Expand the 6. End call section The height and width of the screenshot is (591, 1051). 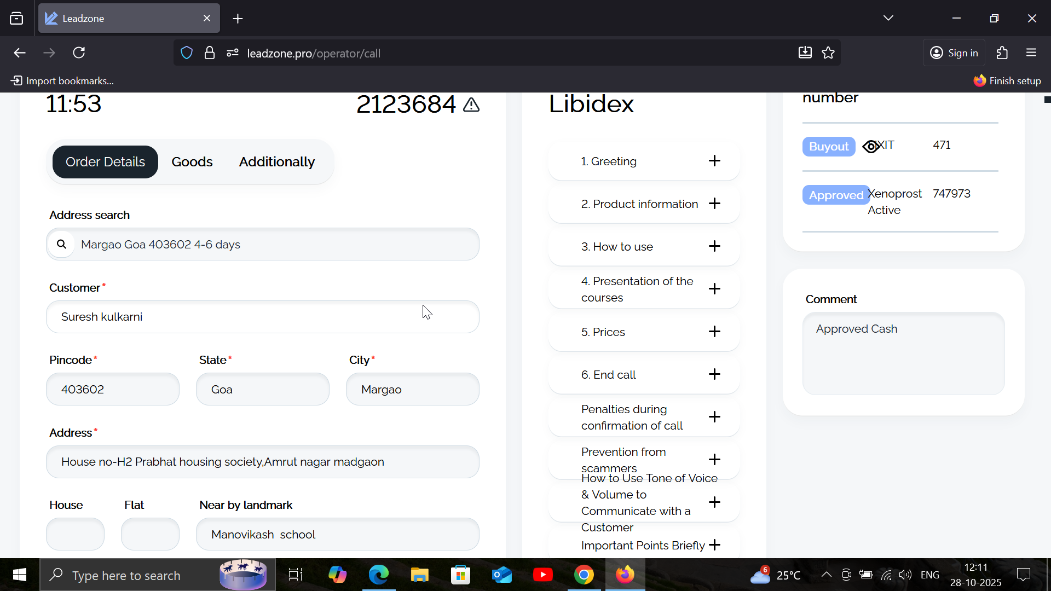(x=714, y=374)
